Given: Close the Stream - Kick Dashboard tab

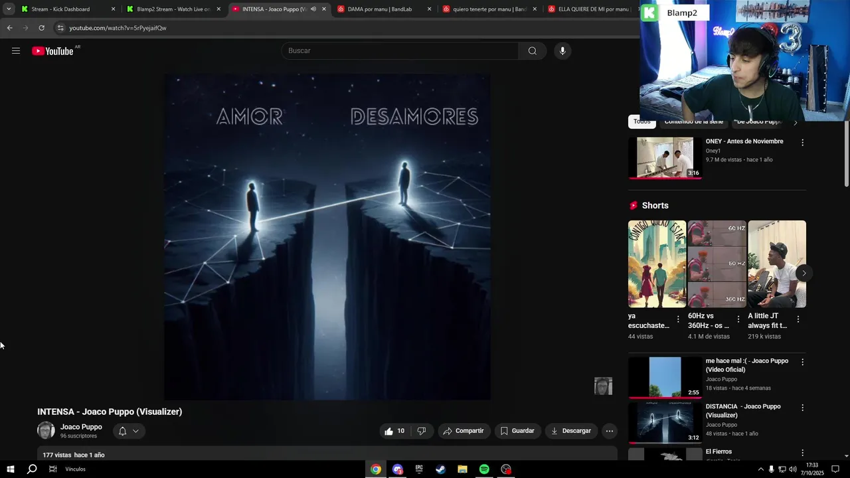Looking at the screenshot, I should [113, 9].
